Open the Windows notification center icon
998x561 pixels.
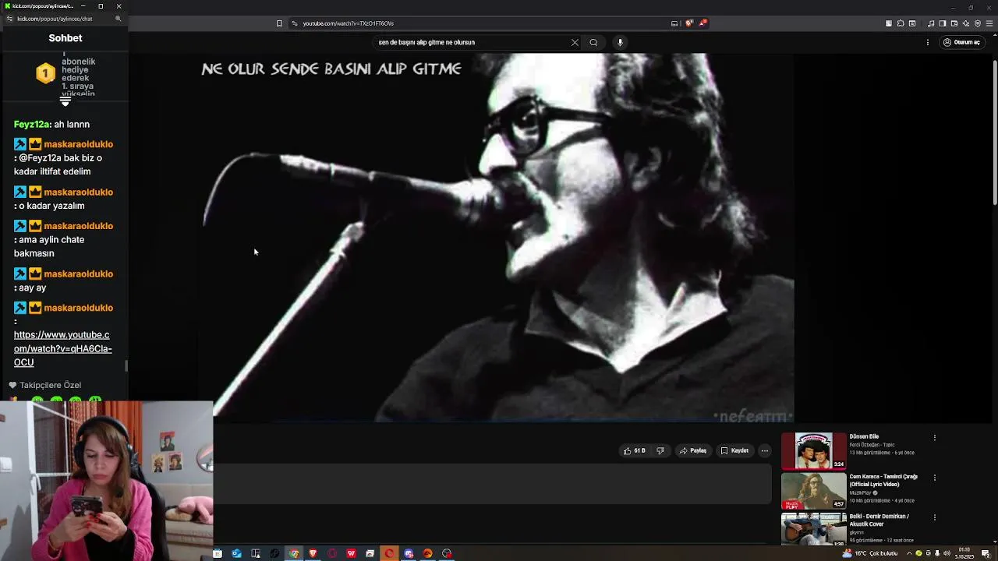(x=986, y=553)
